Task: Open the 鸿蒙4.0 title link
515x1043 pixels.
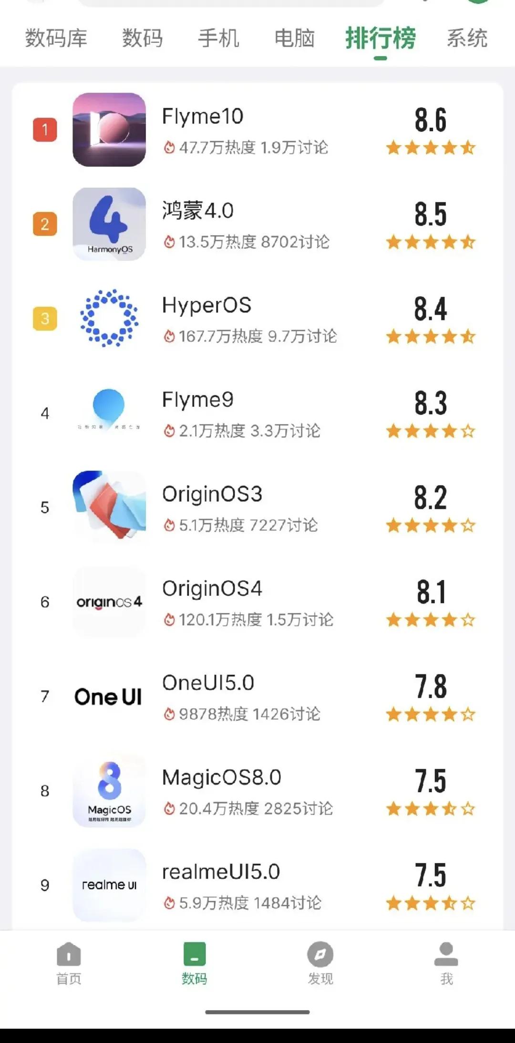Action: (x=198, y=210)
